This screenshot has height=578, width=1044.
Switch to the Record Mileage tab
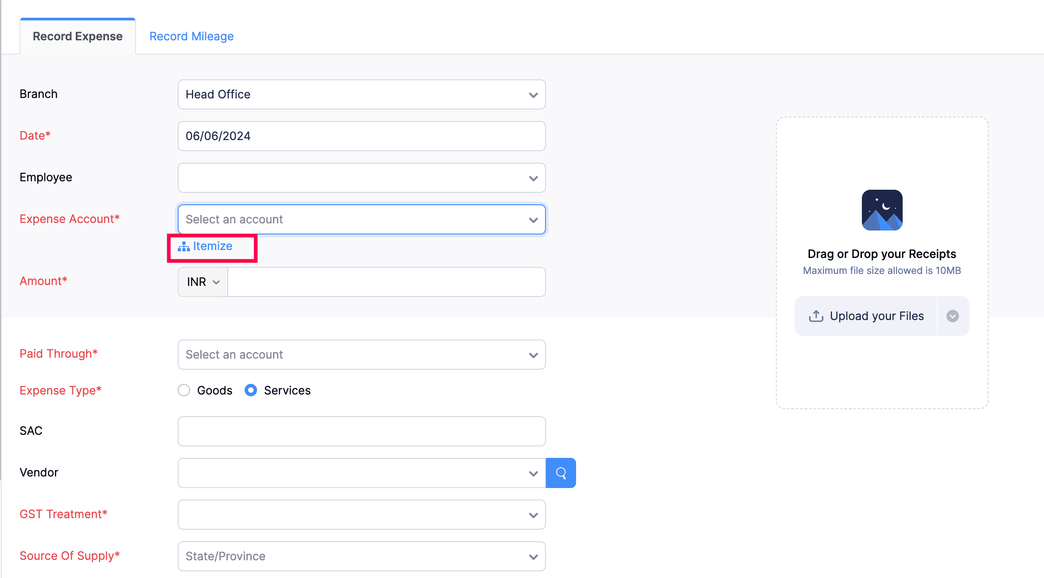191,36
